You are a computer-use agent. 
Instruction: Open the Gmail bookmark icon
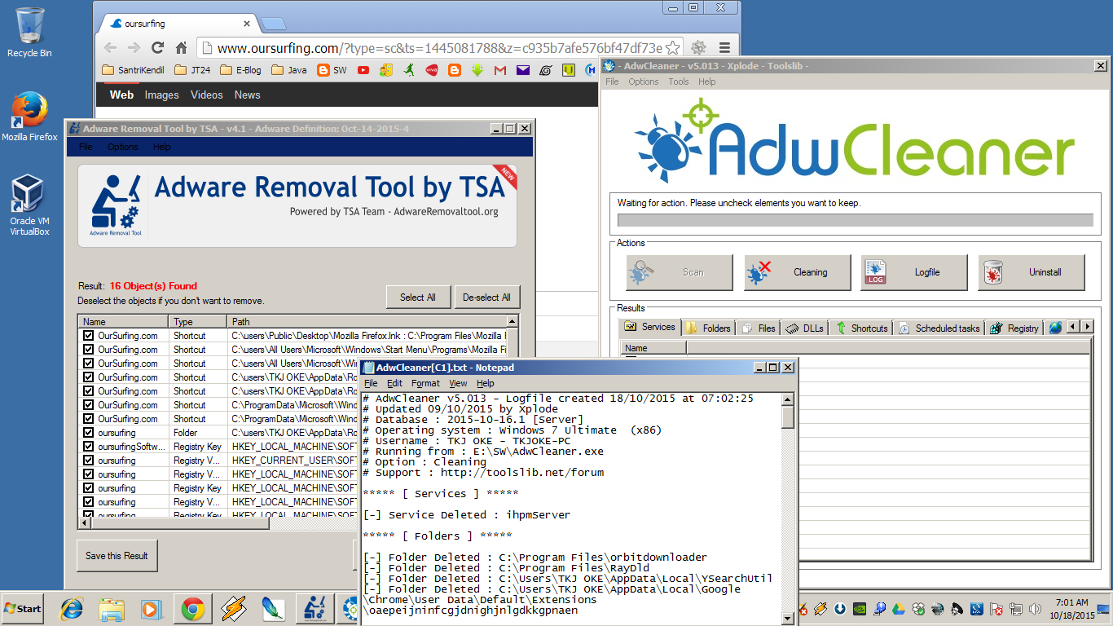tap(500, 70)
